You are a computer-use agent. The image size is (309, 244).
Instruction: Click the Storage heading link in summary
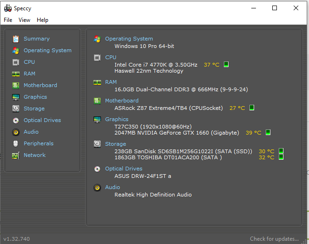pos(115,144)
